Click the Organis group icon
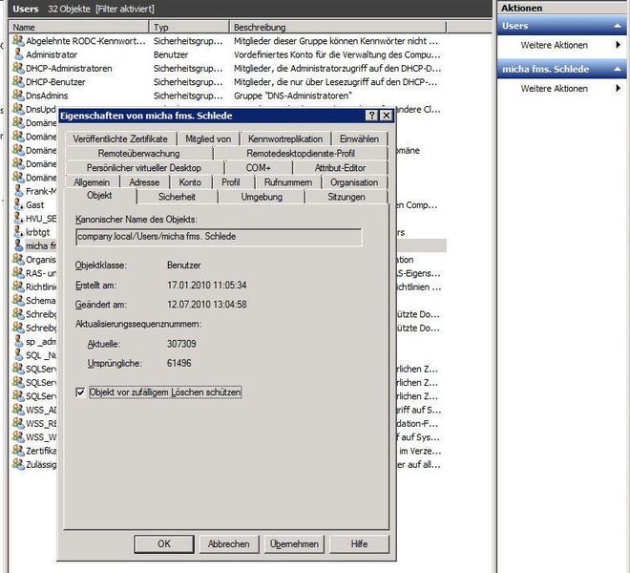Screen dimensions: 630x573 18,260
